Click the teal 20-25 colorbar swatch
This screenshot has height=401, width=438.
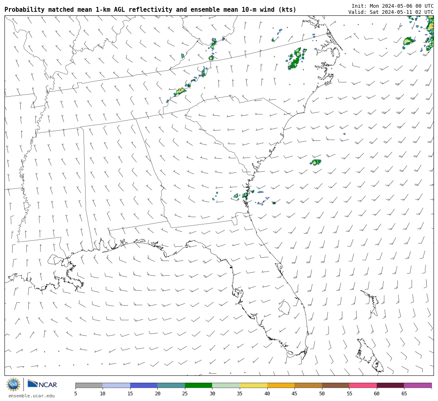pos(171,385)
